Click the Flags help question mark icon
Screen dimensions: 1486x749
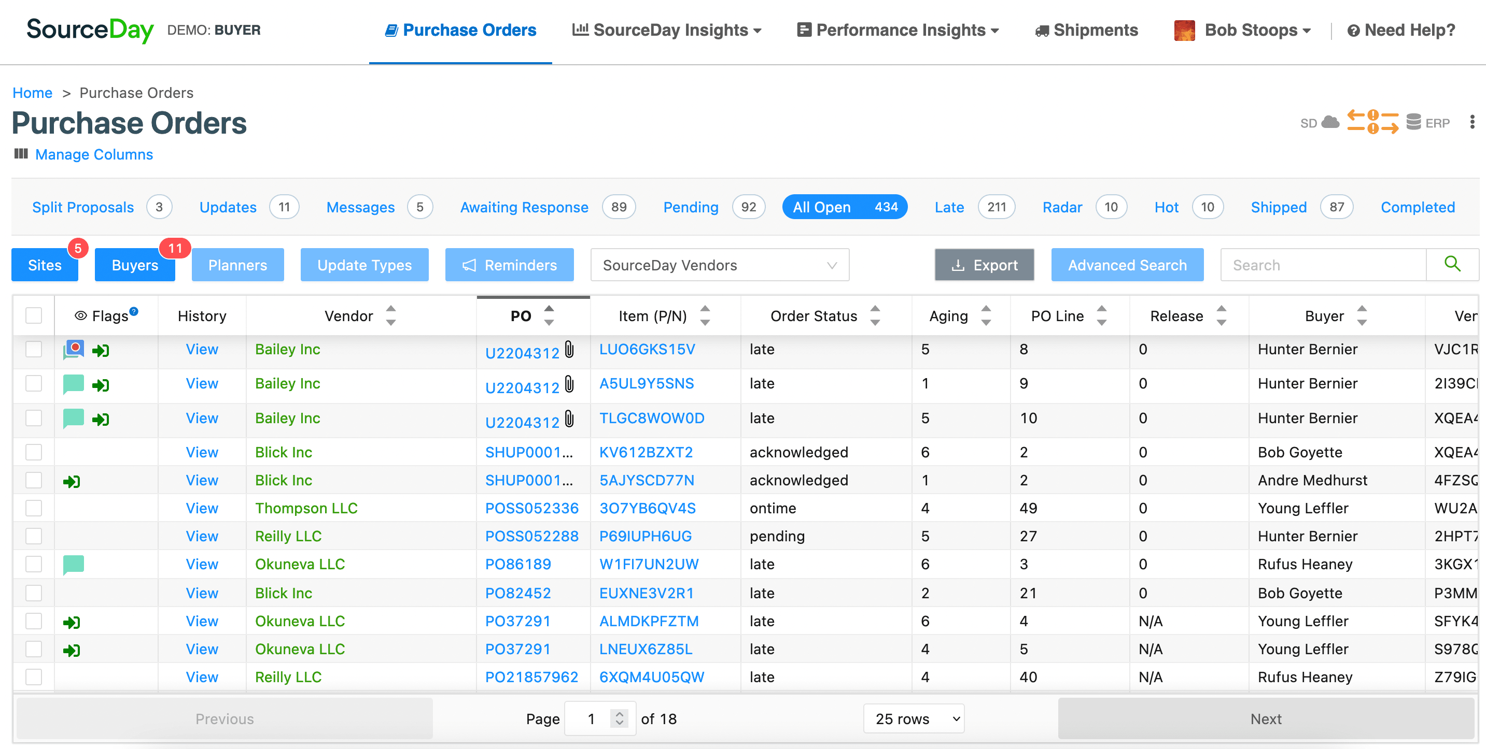click(134, 311)
